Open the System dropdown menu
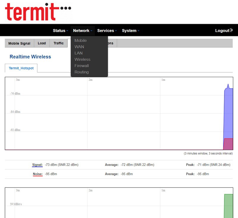The height and width of the screenshot is (218, 238). click(x=130, y=31)
